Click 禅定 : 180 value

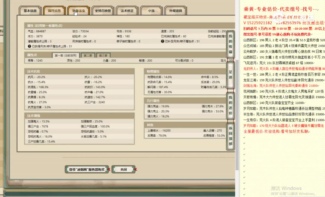pyautogui.click(x=123, y=36)
